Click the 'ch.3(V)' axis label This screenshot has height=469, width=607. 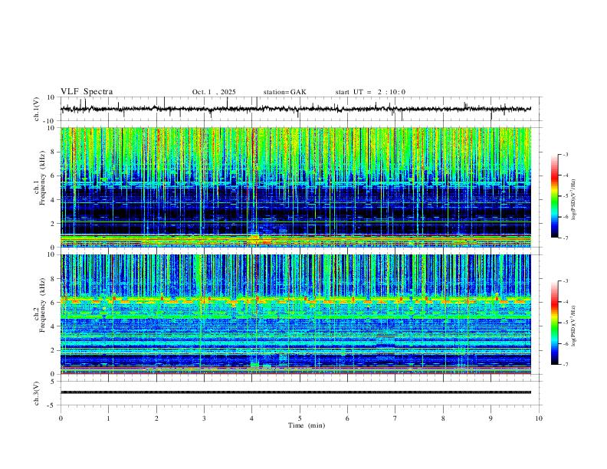click(37, 393)
